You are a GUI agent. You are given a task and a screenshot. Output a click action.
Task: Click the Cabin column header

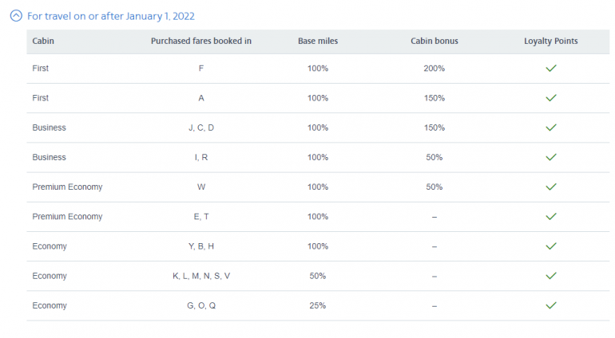(43, 41)
